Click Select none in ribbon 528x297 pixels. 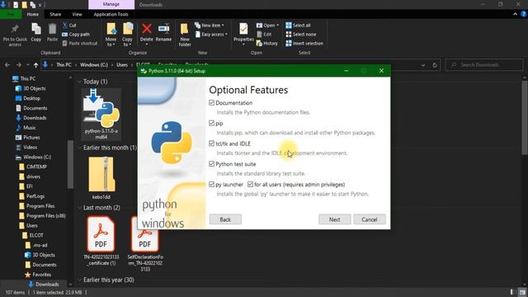click(x=300, y=35)
